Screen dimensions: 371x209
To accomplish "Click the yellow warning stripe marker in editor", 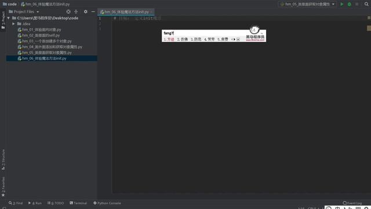I will 369,28.
